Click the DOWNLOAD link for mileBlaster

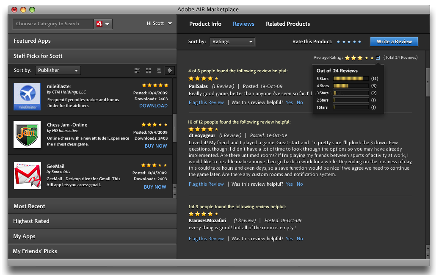pyautogui.click(x=153, y=106)
